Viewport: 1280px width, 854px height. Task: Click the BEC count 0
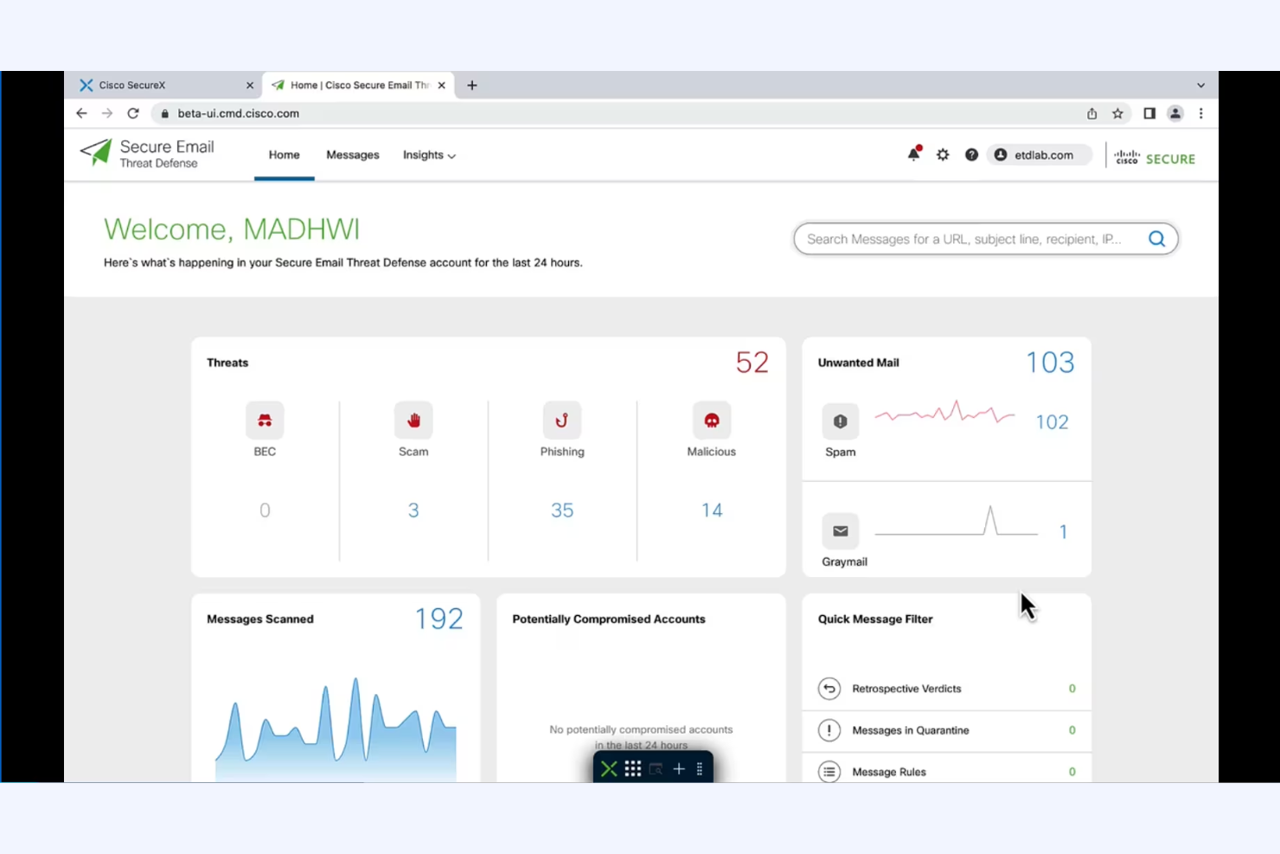265,510
